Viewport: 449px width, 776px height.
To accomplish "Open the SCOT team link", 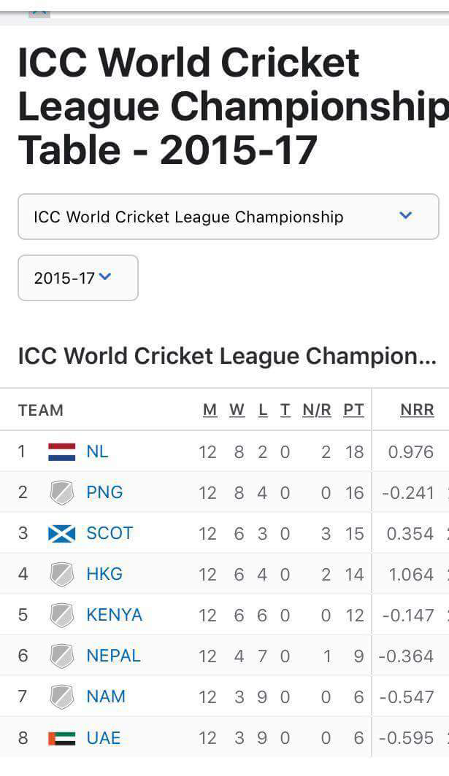I will [110, 534].
